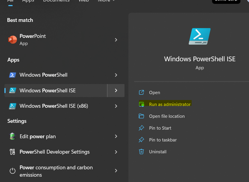Expand the Windows PowerShell ISE chevron

(x=116, y=91)
